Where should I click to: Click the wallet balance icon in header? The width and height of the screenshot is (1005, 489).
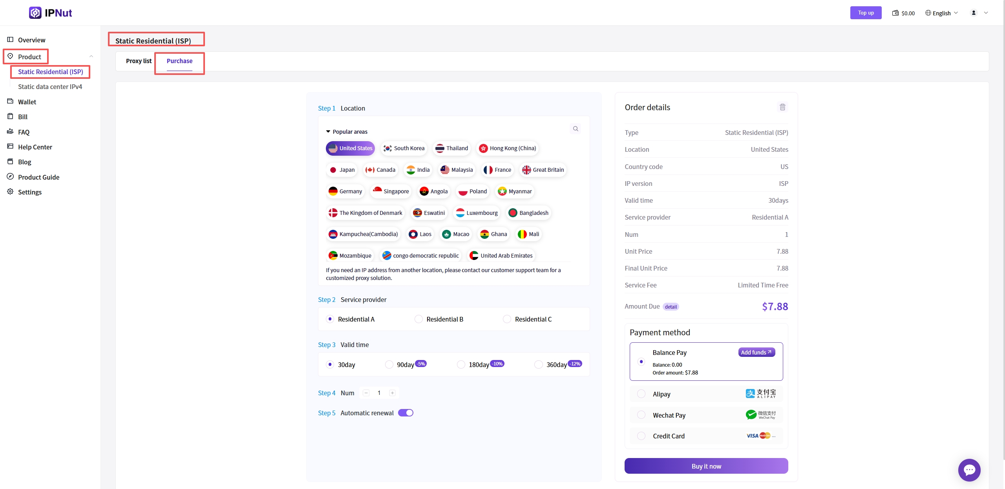pyautogui.click(x=895, y=13)
